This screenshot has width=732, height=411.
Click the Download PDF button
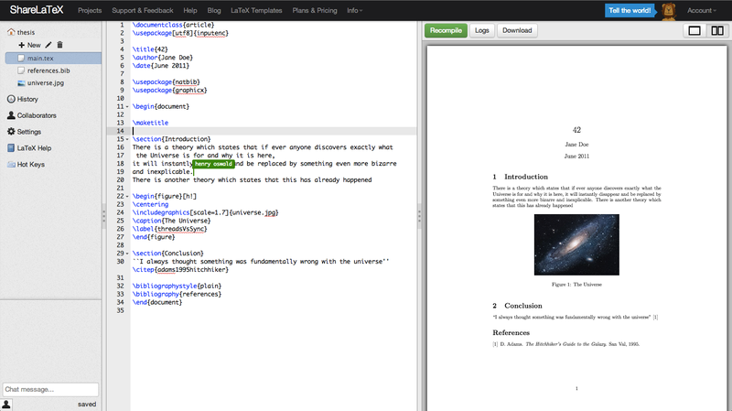[x=517, y=30]
